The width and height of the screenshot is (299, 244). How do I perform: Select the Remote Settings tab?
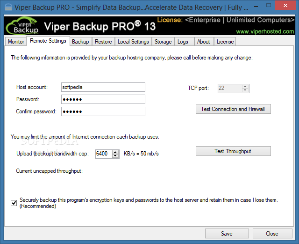[48, 41]
